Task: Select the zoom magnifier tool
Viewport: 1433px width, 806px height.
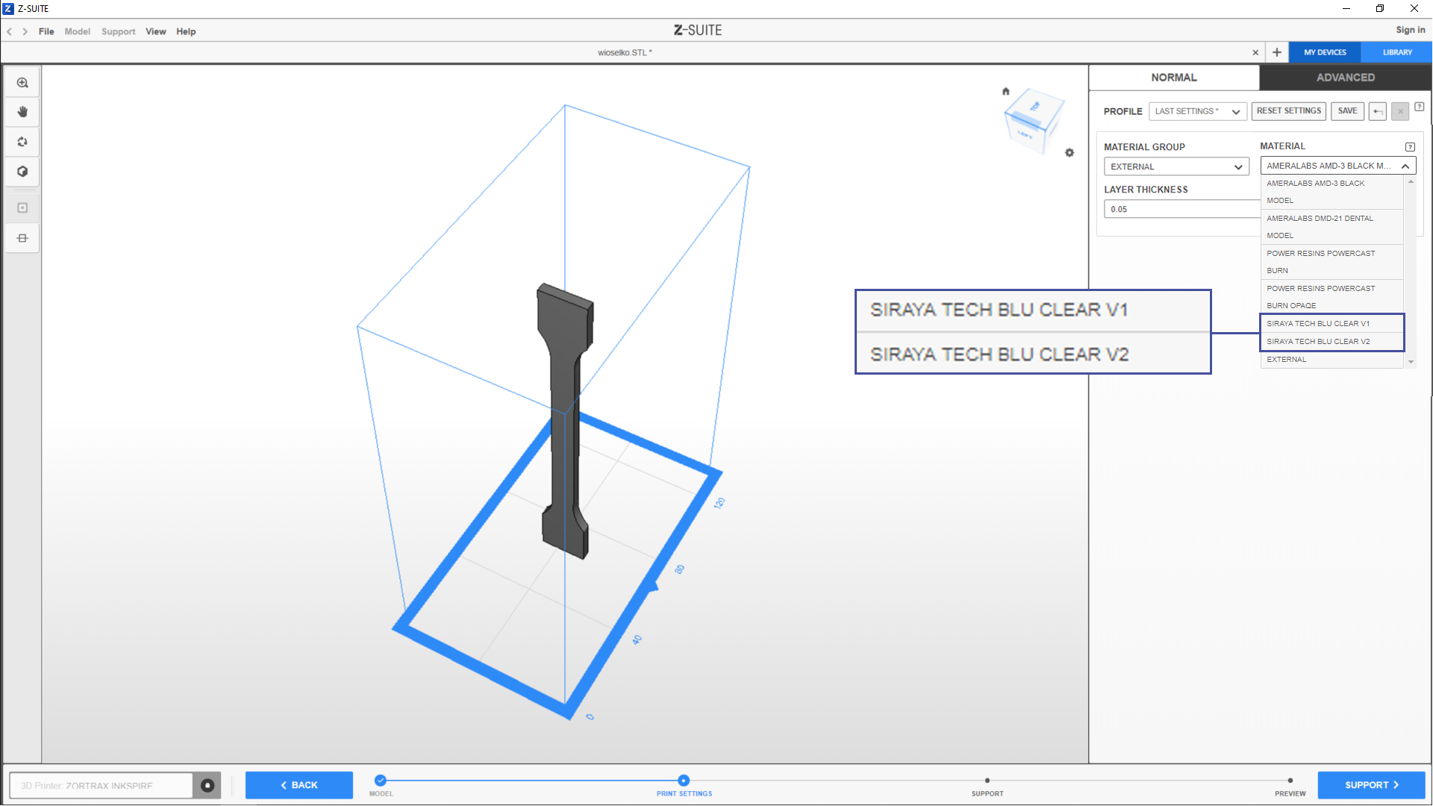Action: tap(22, 83)
